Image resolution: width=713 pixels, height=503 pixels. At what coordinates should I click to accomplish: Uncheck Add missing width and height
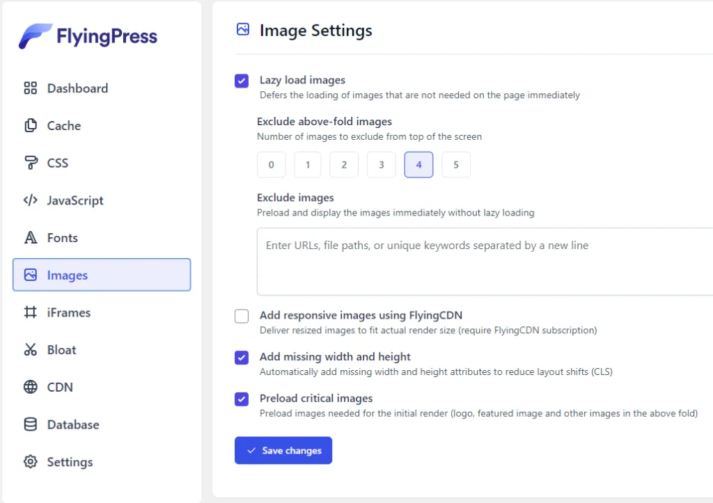pyautogui.click(x=242, y=358)
